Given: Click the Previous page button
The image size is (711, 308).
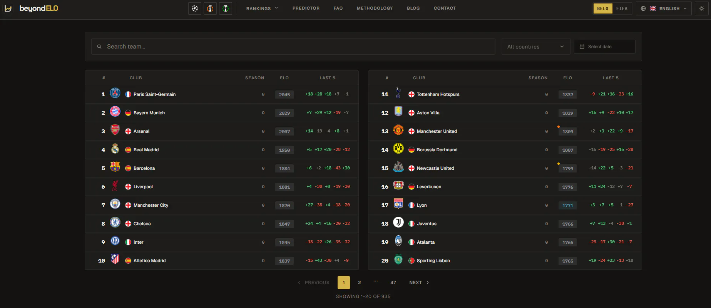Looking at the screenshot, I should (313, 283).
